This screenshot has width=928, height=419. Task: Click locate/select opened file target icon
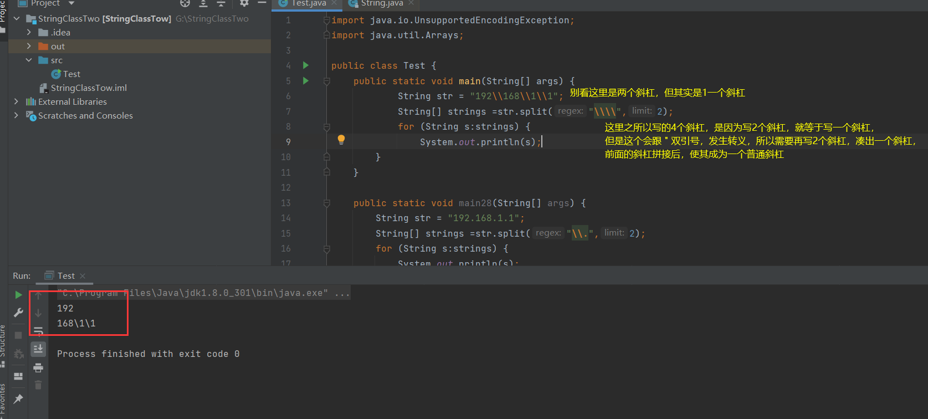pos(185,3)
